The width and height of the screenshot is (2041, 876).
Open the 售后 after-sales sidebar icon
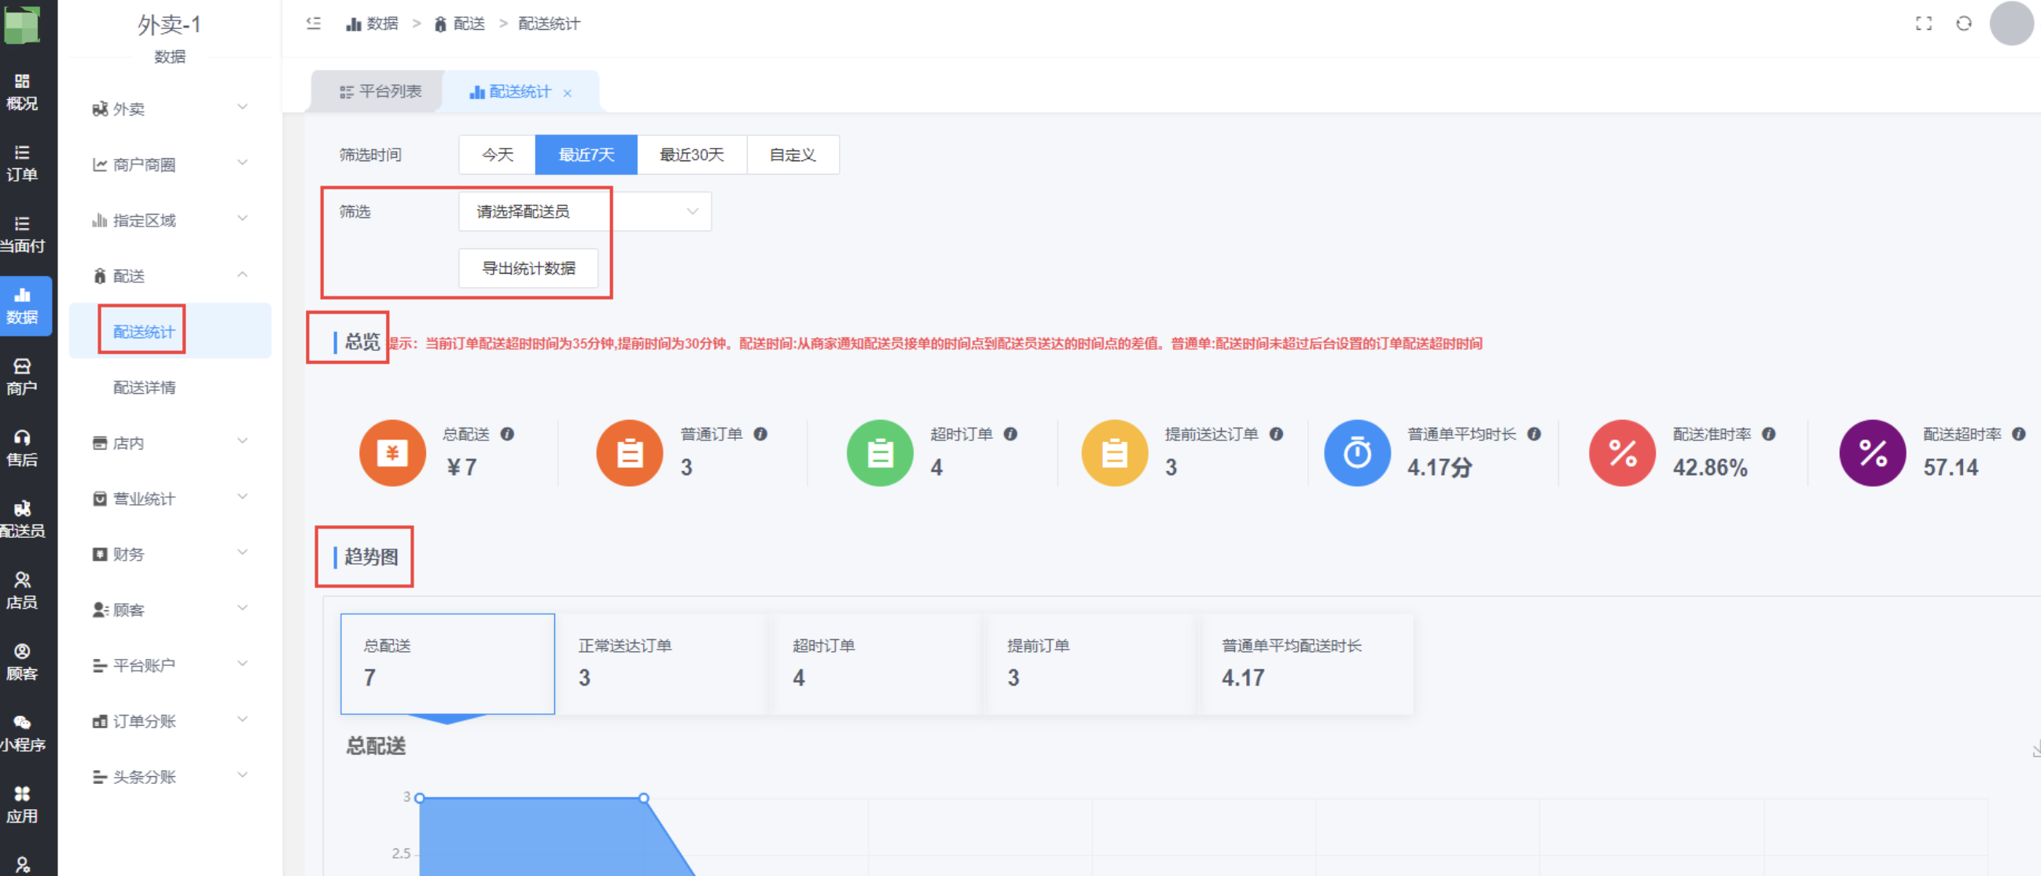pos(22,449)
